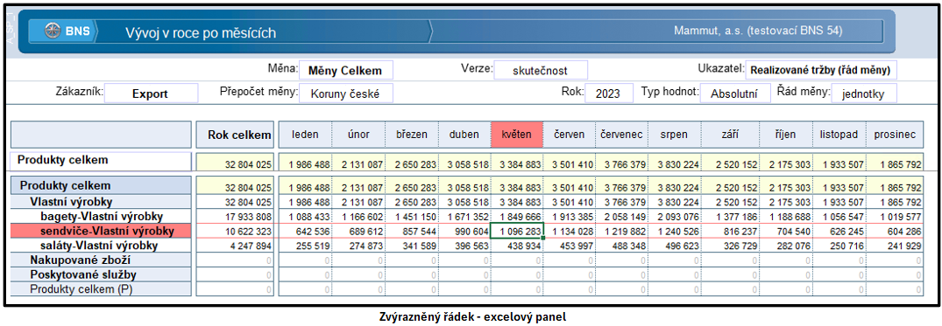The width and height of the screenshot is (942, 326).
Task: Select cell 1 849 666 under květen
Action: click(x=517, y=216)
